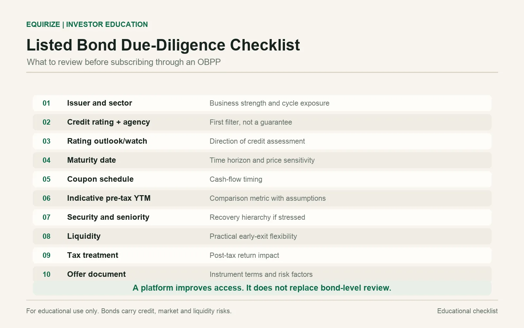524x328 pixels.
Task: Select the 'First filter, not a guarantee' description
Action: 251,122
